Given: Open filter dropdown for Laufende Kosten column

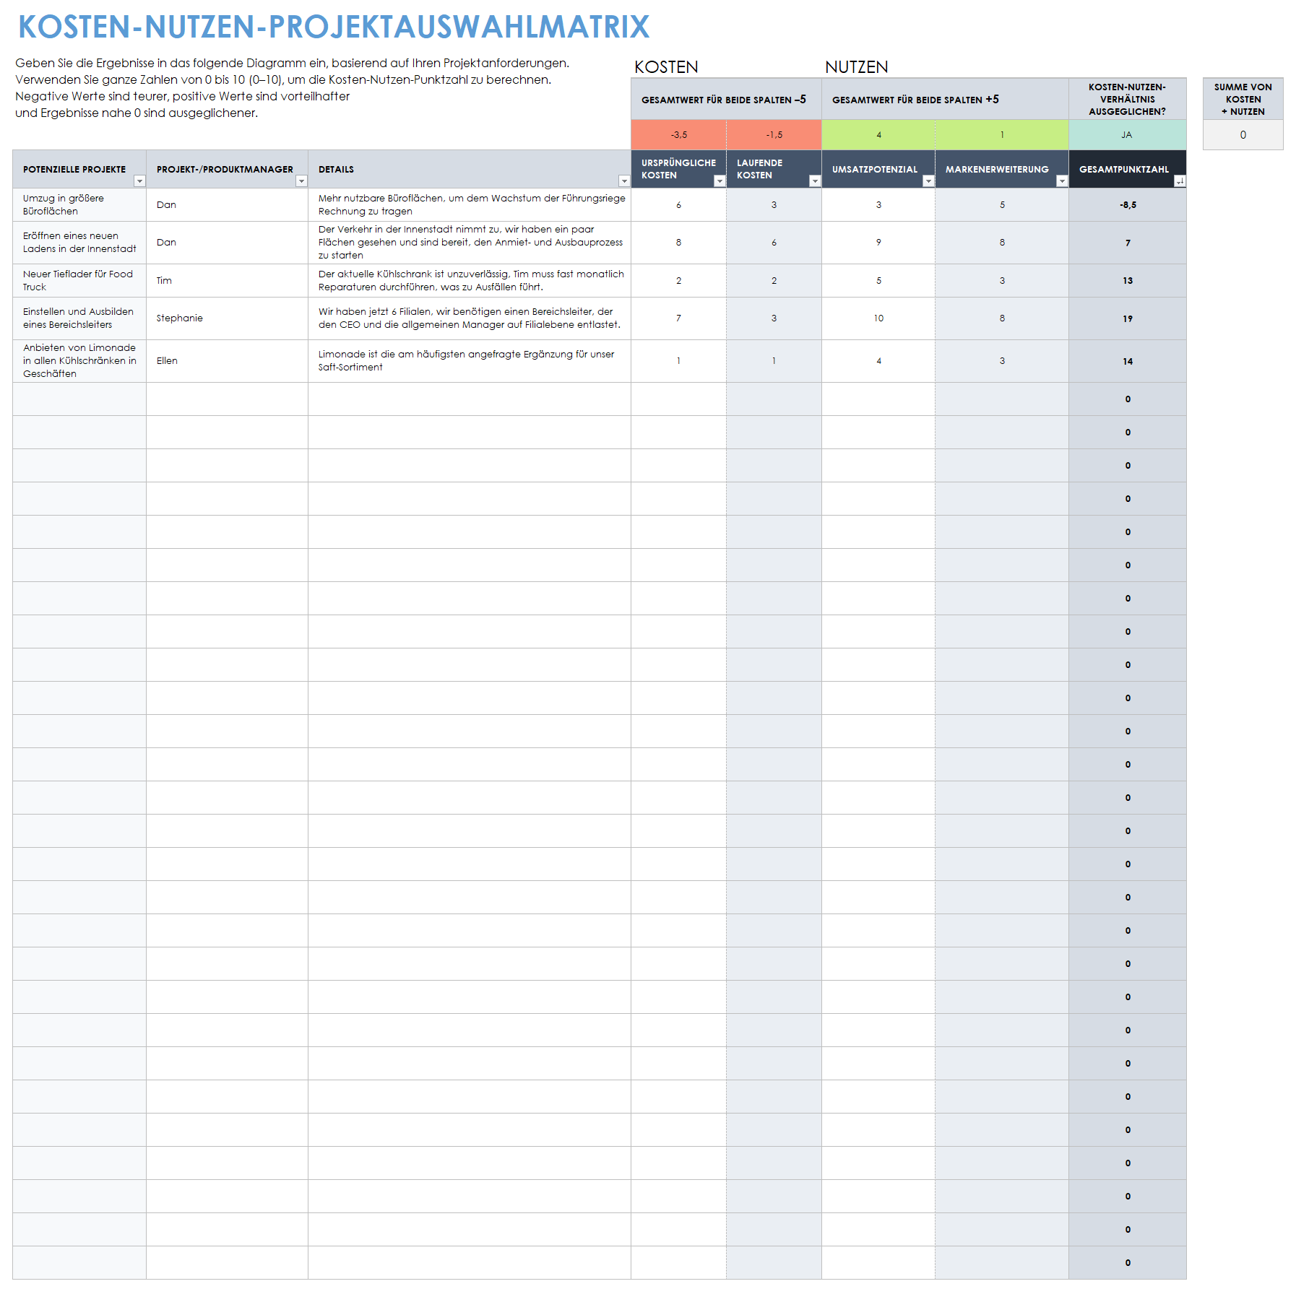Looking at the screenshot, I should (x=815, y=181).
